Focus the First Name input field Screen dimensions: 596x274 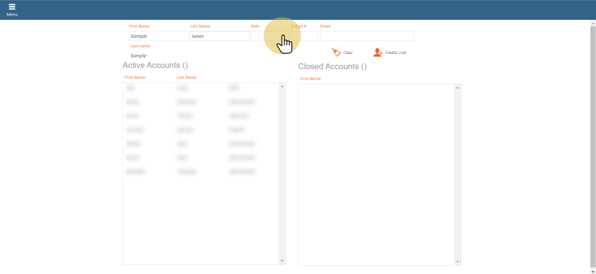tap(158, 36)
